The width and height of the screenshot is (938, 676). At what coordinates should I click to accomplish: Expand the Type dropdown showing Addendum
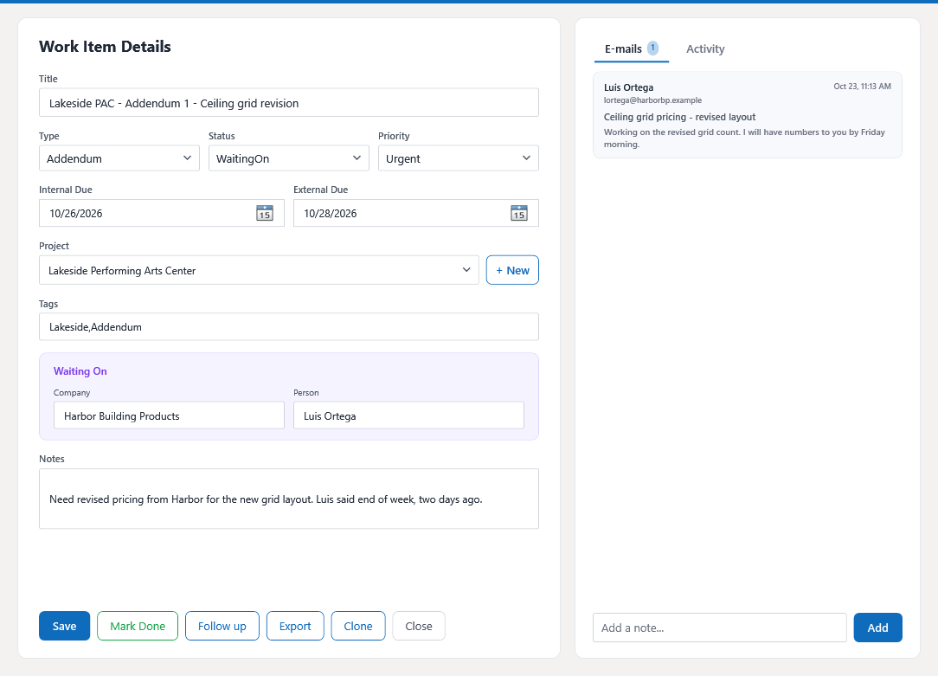coord(119,158)
